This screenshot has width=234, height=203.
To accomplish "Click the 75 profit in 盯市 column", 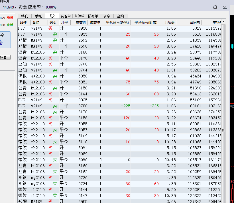I will 156,82.
